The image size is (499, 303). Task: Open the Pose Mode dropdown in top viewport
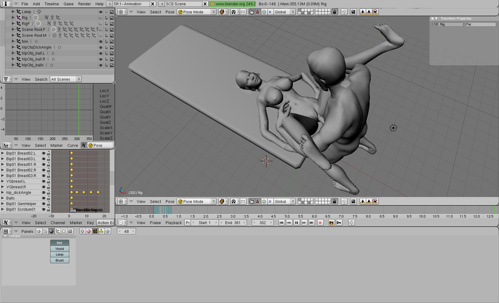[196, 12]
